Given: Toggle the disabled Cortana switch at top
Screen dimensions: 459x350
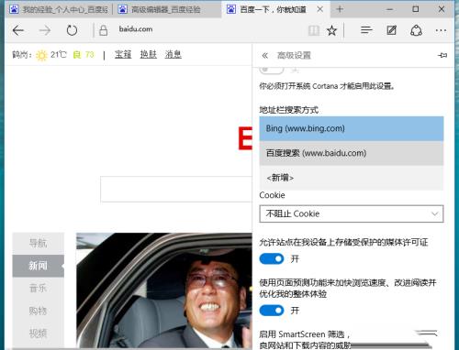Looking at the screenshot, I should pos(272,70).
